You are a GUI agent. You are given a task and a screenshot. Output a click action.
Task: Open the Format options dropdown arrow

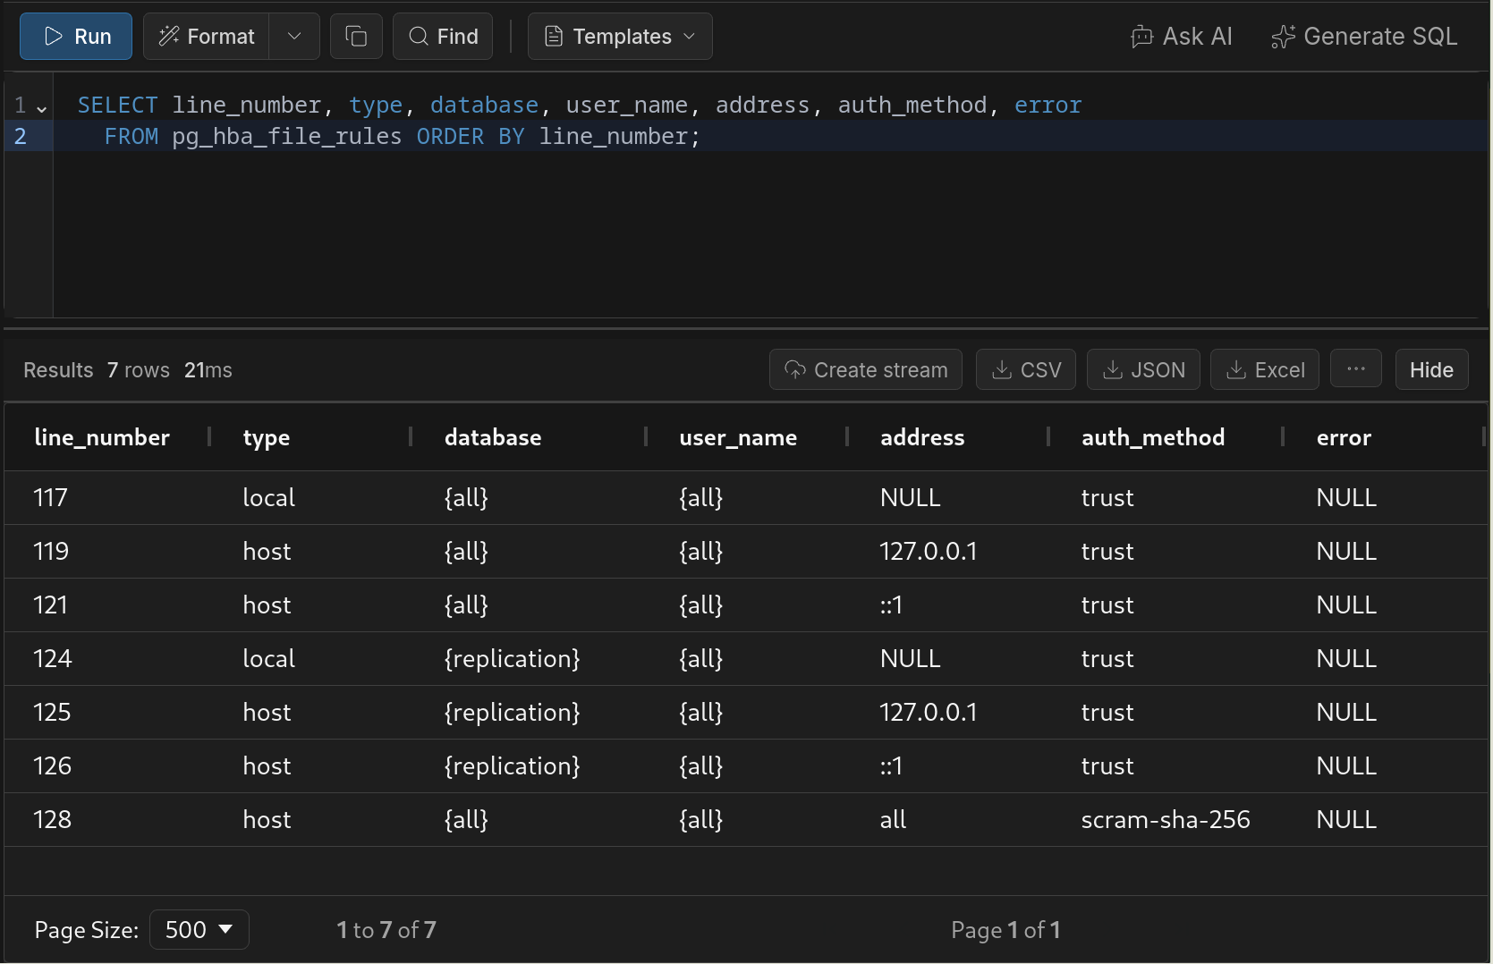(x=294, y=37)
